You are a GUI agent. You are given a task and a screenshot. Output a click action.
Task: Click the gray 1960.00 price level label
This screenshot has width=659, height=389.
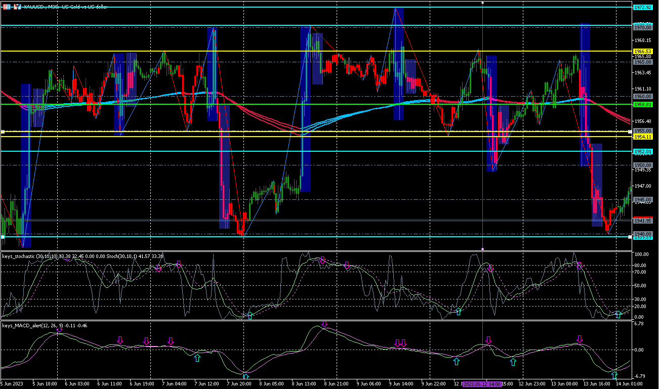click(x=643, y=96)
